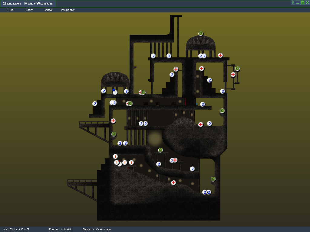Select the grenade kit atop the right dome
The width and height of the screenshot is (310, 232).
point(201,34)
